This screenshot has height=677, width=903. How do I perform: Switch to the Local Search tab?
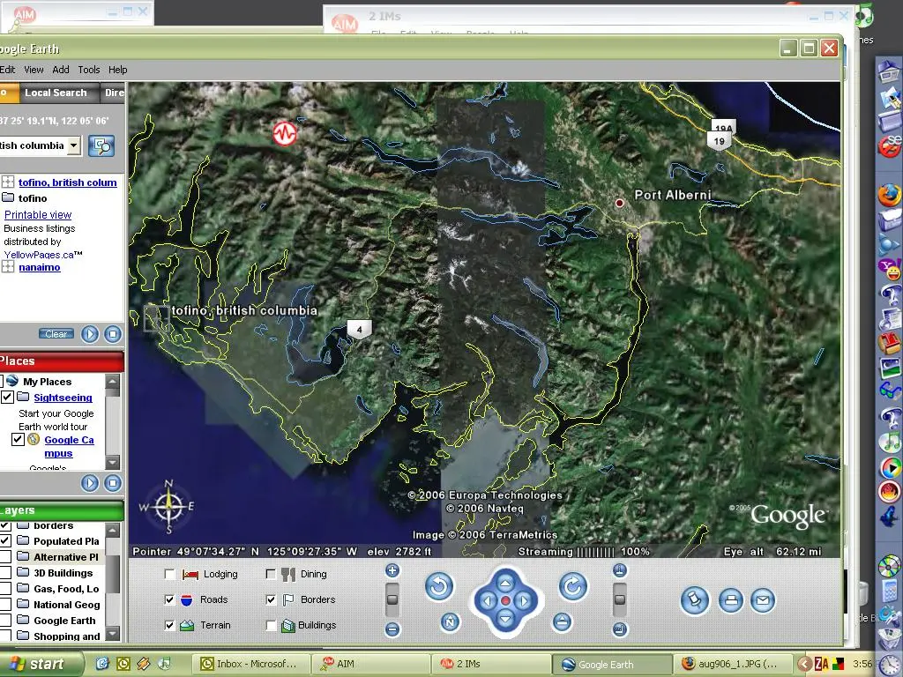(x=56, y=93)
